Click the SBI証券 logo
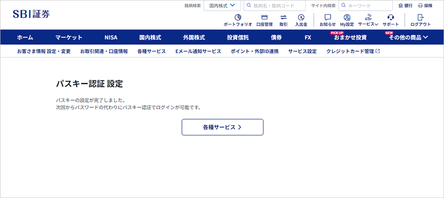This screenshot has height=198, width=444. coord(31,14)
